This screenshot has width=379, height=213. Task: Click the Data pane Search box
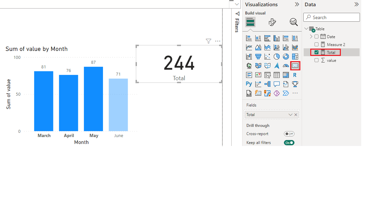point(332,17)
